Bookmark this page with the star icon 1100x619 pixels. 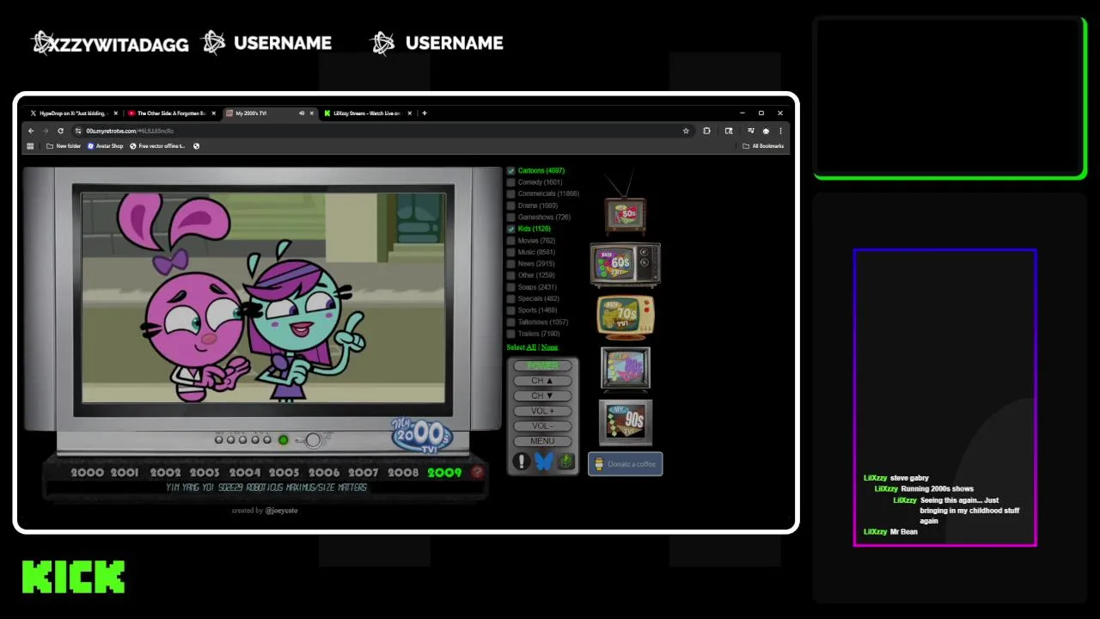point(686,131)
